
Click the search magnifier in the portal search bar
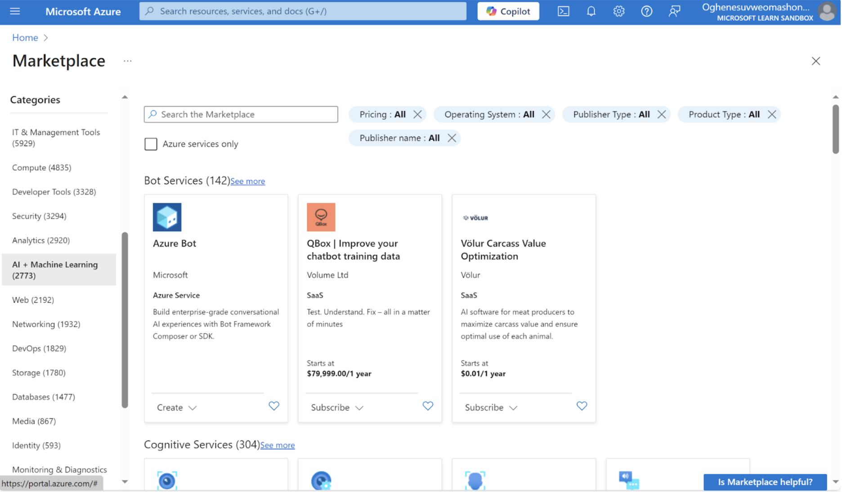(150, 11)
